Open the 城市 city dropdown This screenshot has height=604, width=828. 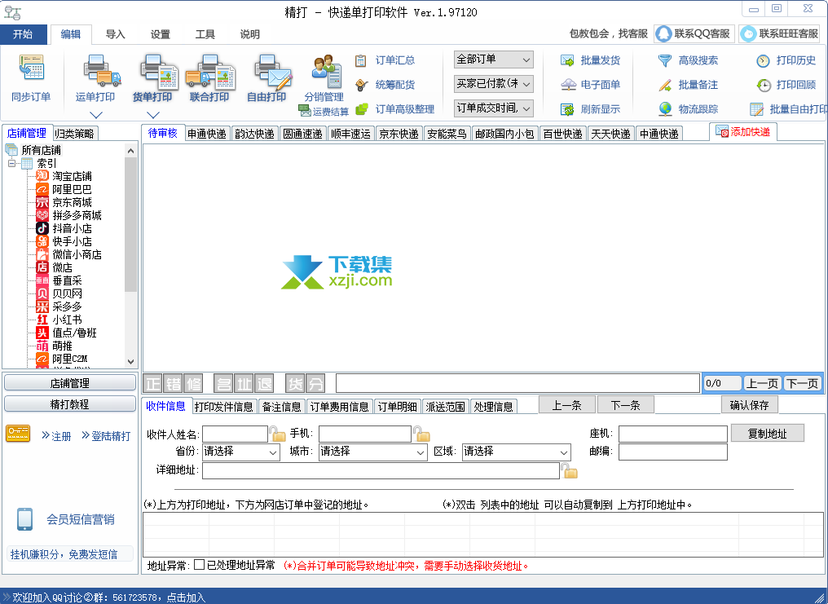coord(372,452)
